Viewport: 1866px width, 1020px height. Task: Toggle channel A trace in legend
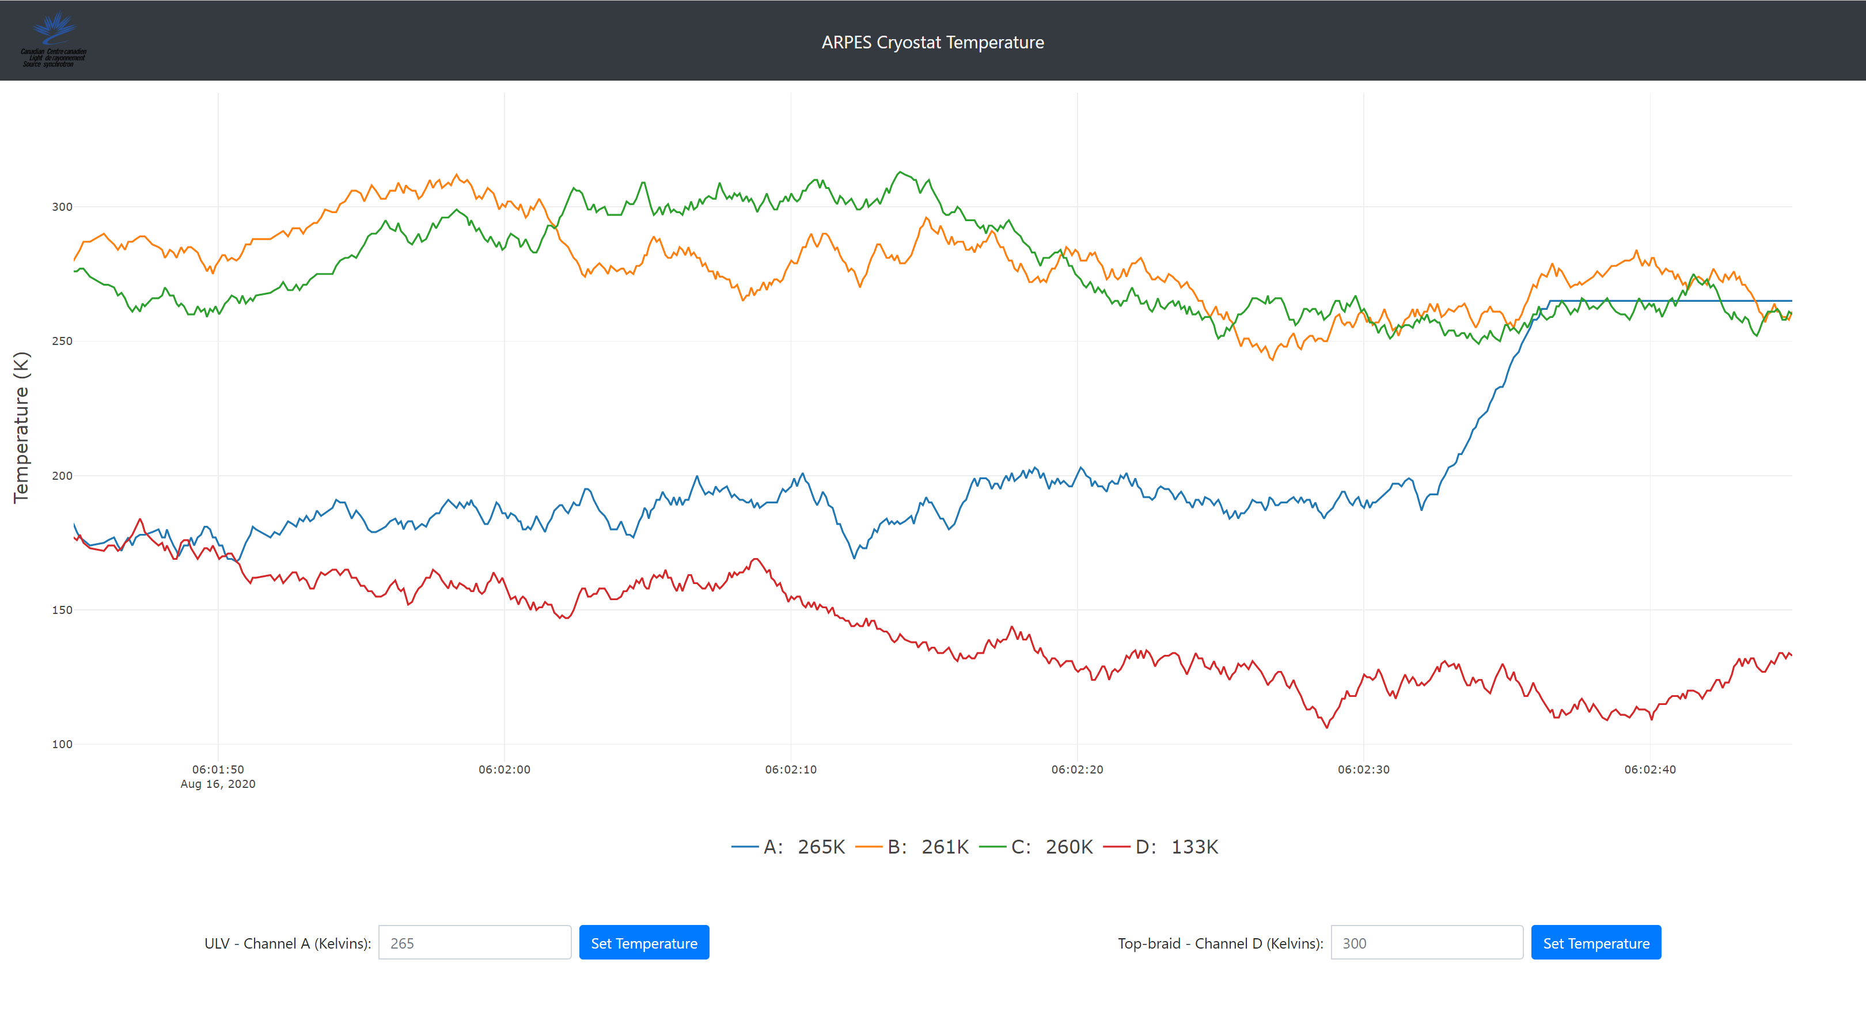pyautogui.click(x=804, y=846)
